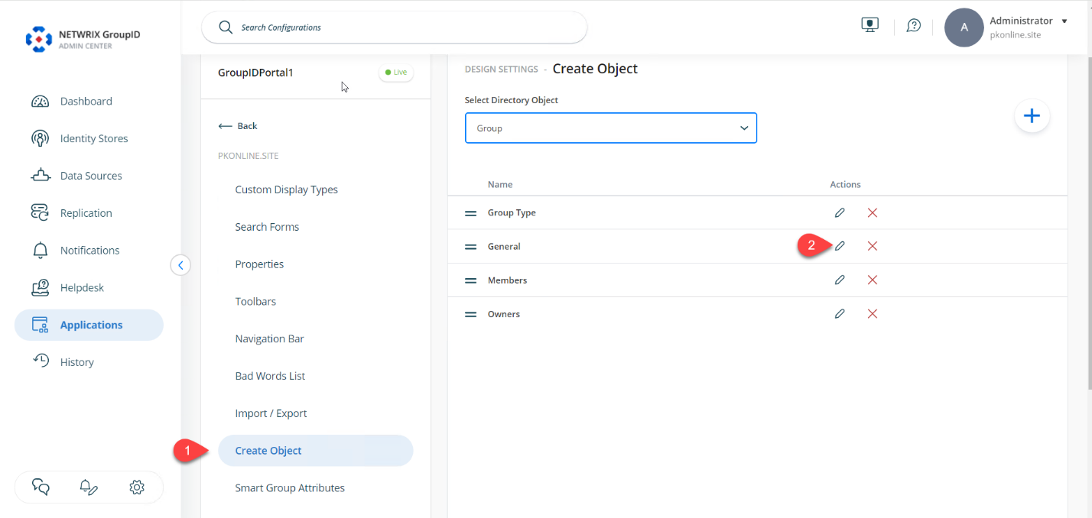Edit the General section with the pencil icon

(x=839, y=245)
